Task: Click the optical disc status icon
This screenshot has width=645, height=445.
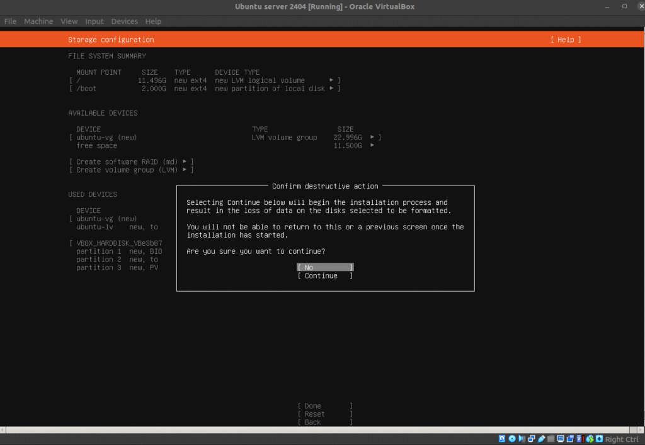Action: tap(512, 439)
